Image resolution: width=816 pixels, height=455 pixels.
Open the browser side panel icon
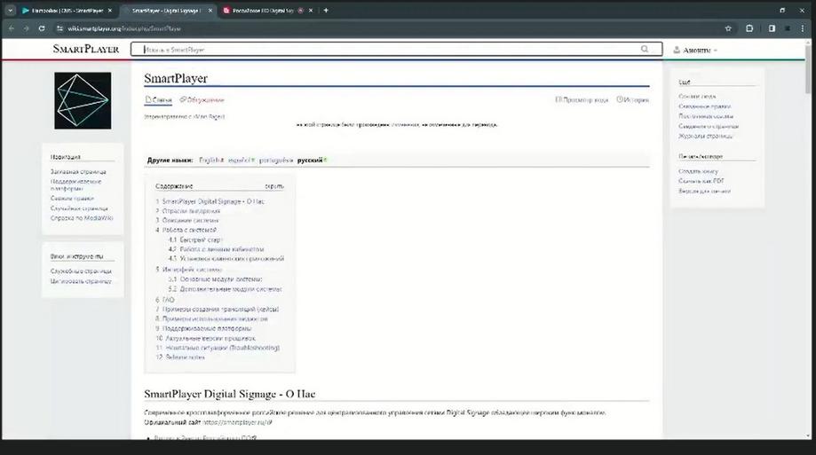pos(772,28)
